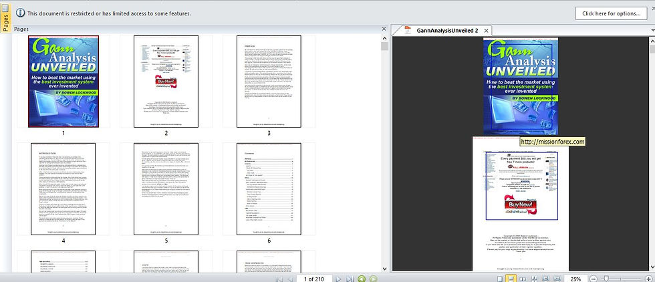Click the document view scroll down arrow
Screen dimensions: 655x282
(652, 267)
